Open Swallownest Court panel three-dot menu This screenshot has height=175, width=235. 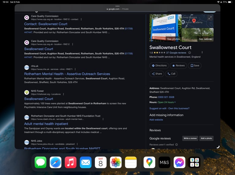click(x=202, y=52)
